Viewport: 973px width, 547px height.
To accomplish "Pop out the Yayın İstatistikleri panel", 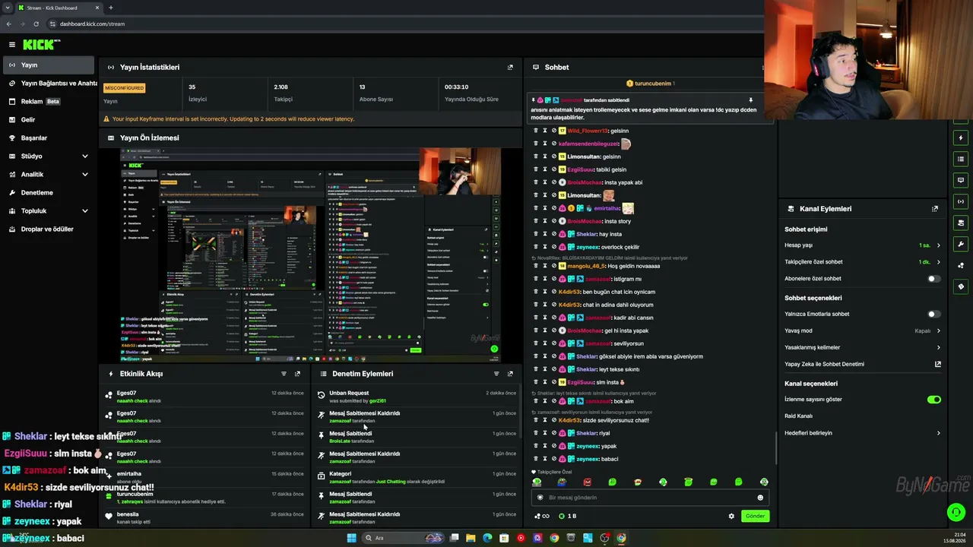I will coord(510,67).
